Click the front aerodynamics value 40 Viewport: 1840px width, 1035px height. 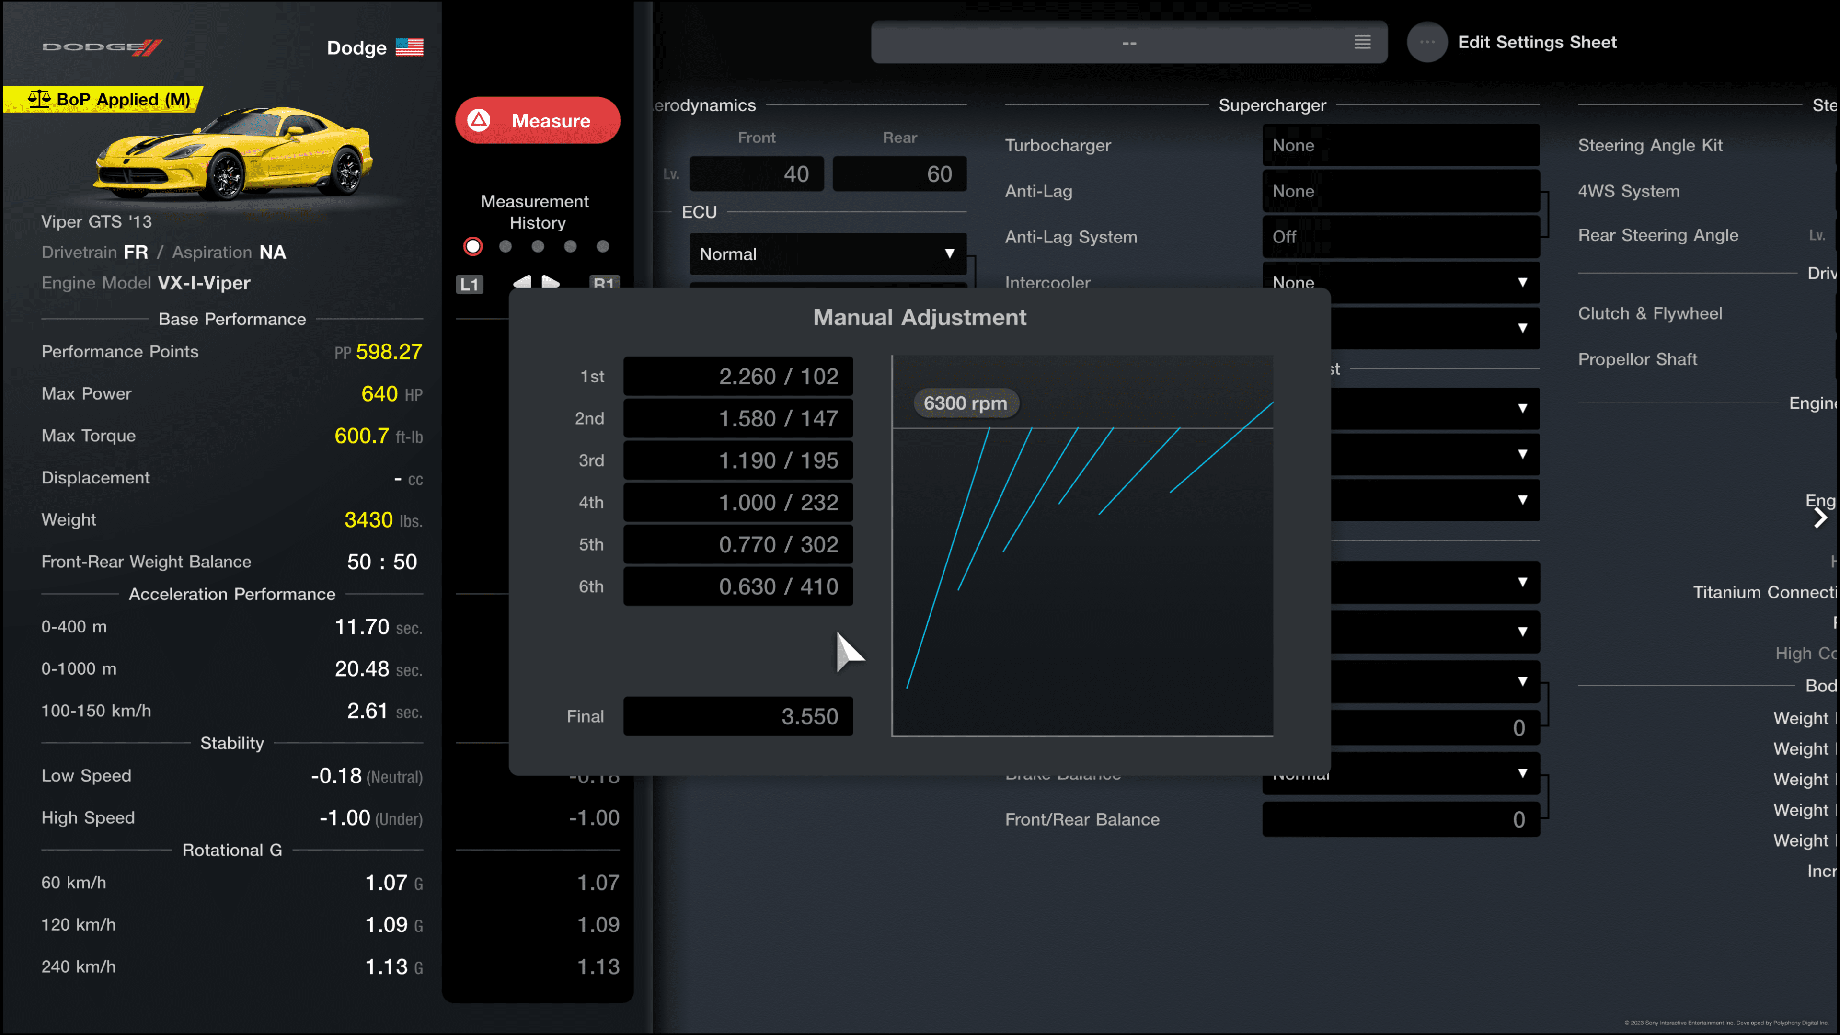pos(757,173)
